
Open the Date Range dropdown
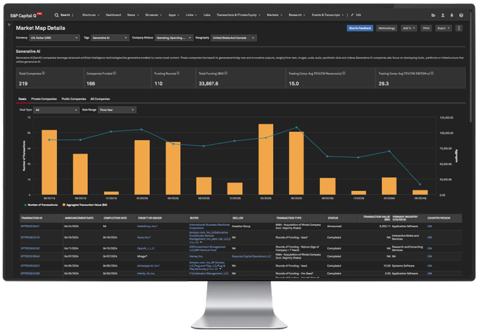tap(117, 110)
